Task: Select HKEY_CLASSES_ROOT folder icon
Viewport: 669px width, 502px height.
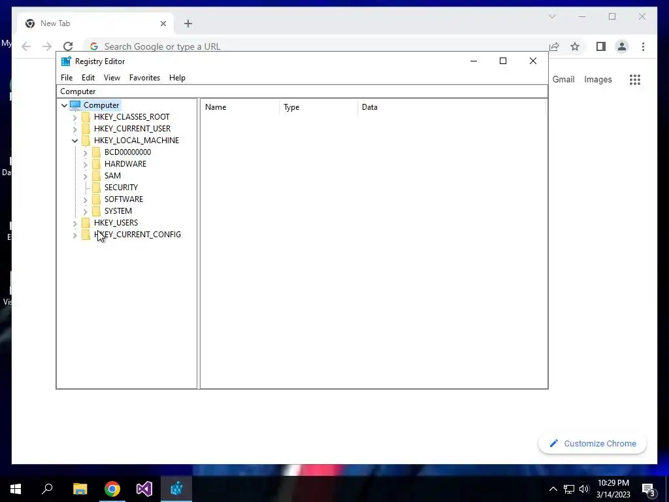Action: pos(86,117)
